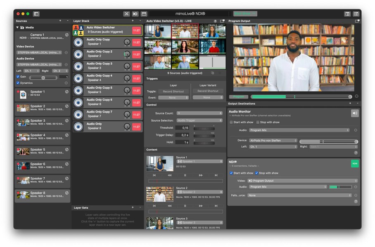Rewind Source 1 playback
375x247 pixels.
(170, 175)
